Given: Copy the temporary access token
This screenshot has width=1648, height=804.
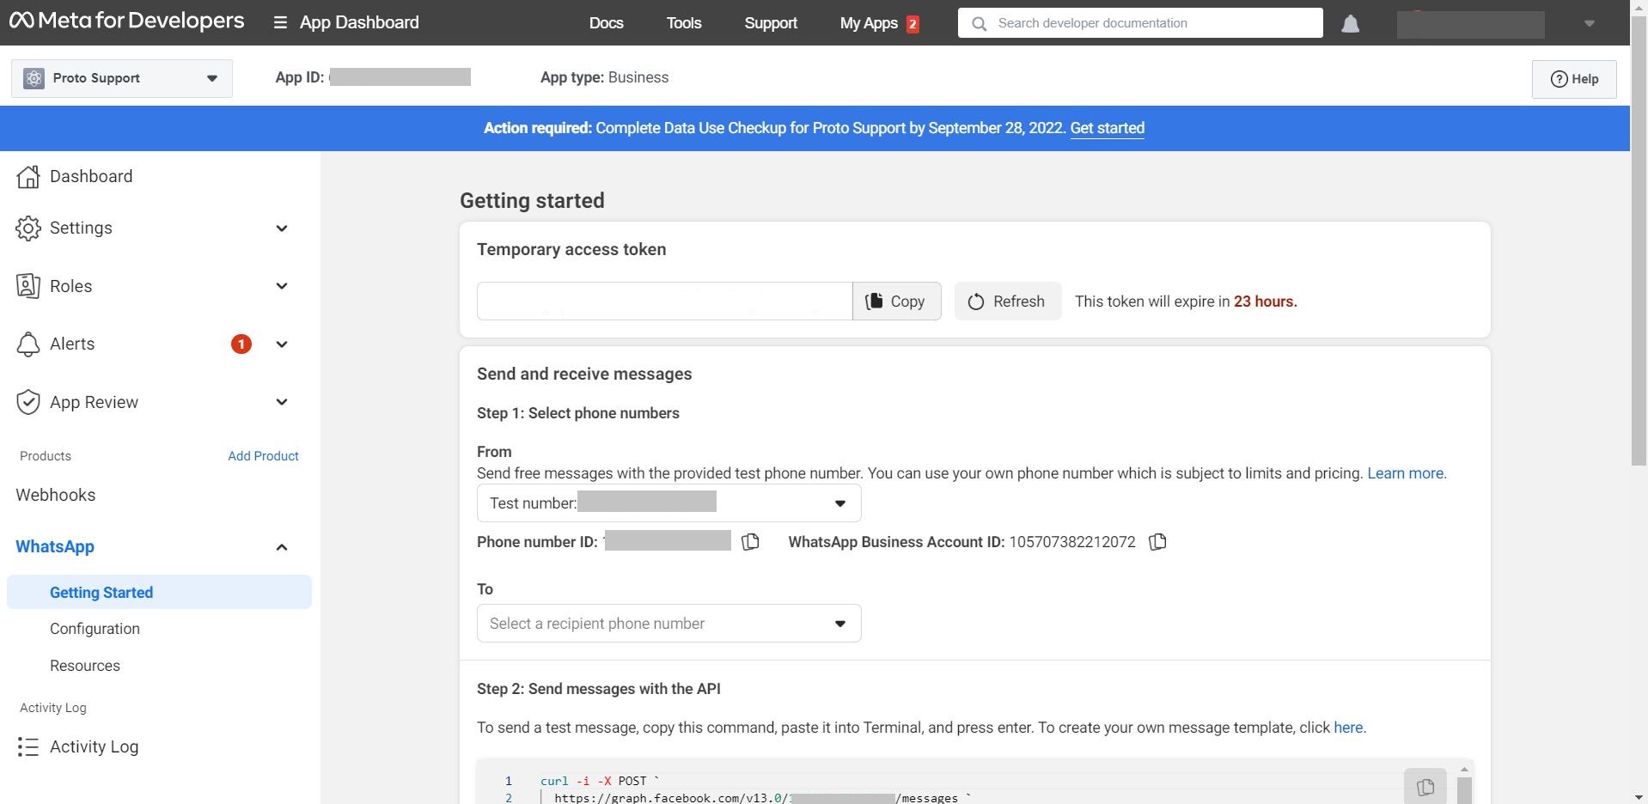Looking at the screenshot, I should pyautogui.click(x=897, y=301).
